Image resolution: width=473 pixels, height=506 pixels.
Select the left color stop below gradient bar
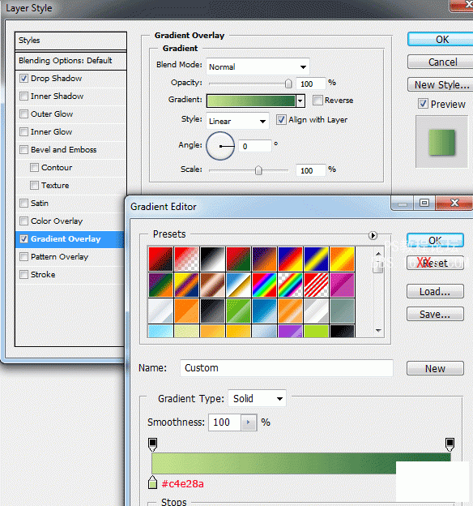152,482
